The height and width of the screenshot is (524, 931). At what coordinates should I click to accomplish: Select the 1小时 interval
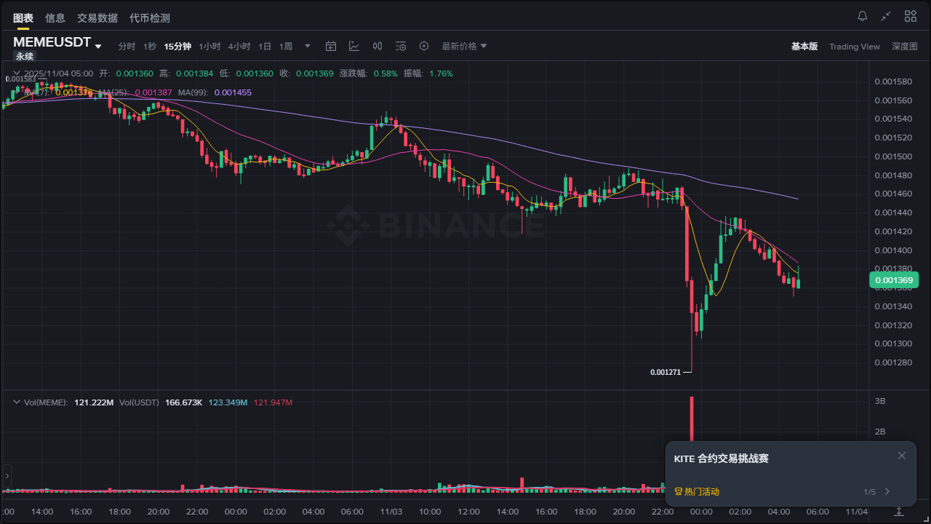209,46
